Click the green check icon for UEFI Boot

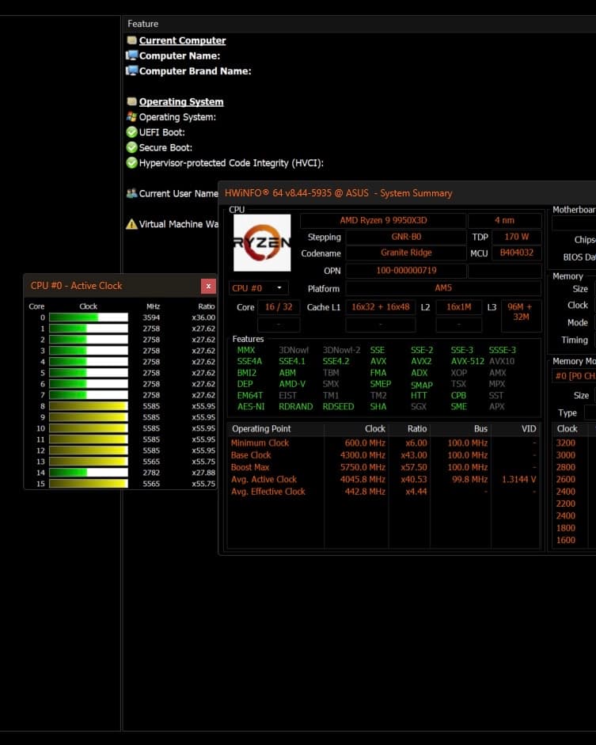coord(131,132)
